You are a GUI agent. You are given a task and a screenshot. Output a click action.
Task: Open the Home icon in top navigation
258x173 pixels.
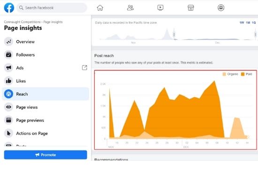tap(100, 7)
